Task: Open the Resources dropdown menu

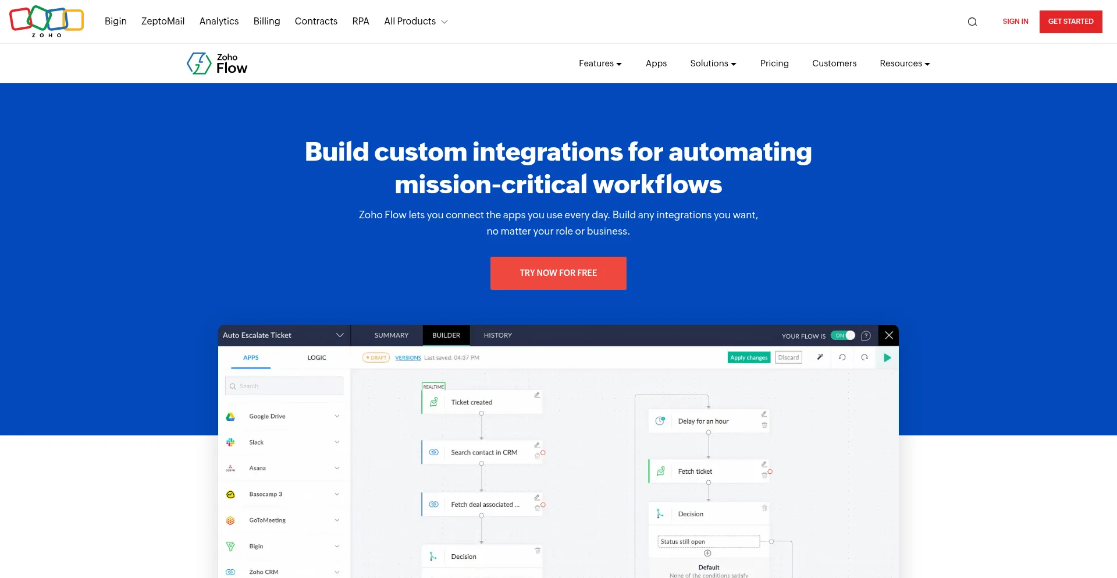Action: point(905,63)
